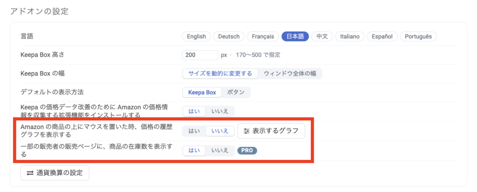Set Keepa Box width to ウィンドウ全体の幅
Screen dimensions: 477x192
click(x=290, y=74)
